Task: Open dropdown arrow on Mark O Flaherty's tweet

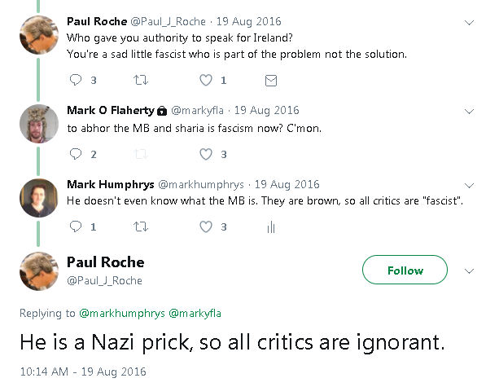Action: pos(470,110)
